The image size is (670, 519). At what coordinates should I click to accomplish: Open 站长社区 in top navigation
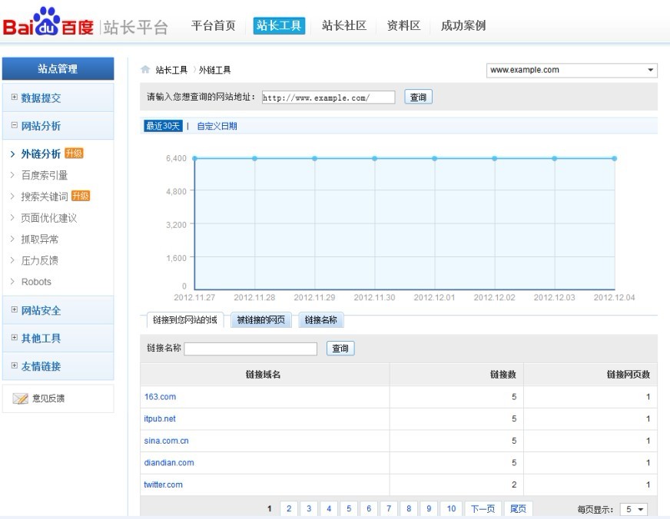[x=344, y=26]
